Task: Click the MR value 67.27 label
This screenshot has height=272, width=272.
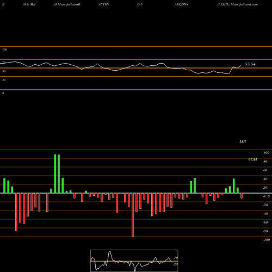Action: [x=253, y=159]
